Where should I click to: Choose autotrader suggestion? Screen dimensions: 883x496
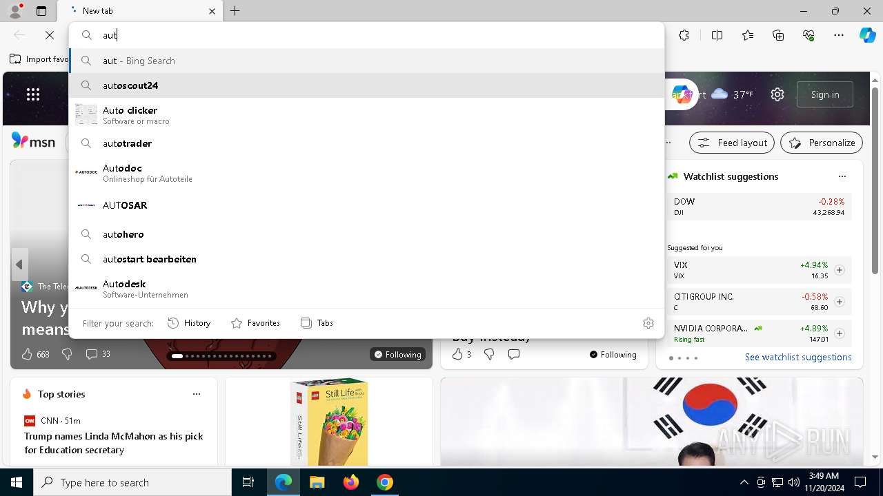pyautogui.click(x=367, y=143)
